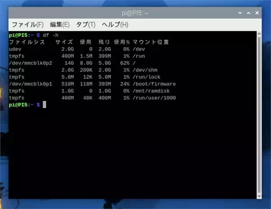Click the '12K' used value
The width and height of the screenshot is (271, 209).
88,77
